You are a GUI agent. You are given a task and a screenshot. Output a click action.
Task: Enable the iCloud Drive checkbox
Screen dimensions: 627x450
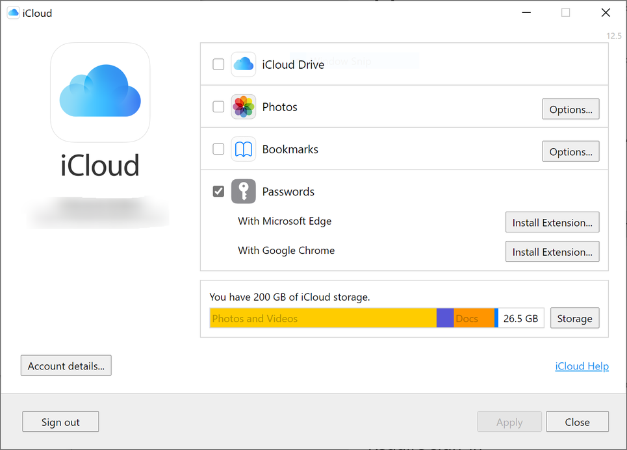click(x=218, y=64)
